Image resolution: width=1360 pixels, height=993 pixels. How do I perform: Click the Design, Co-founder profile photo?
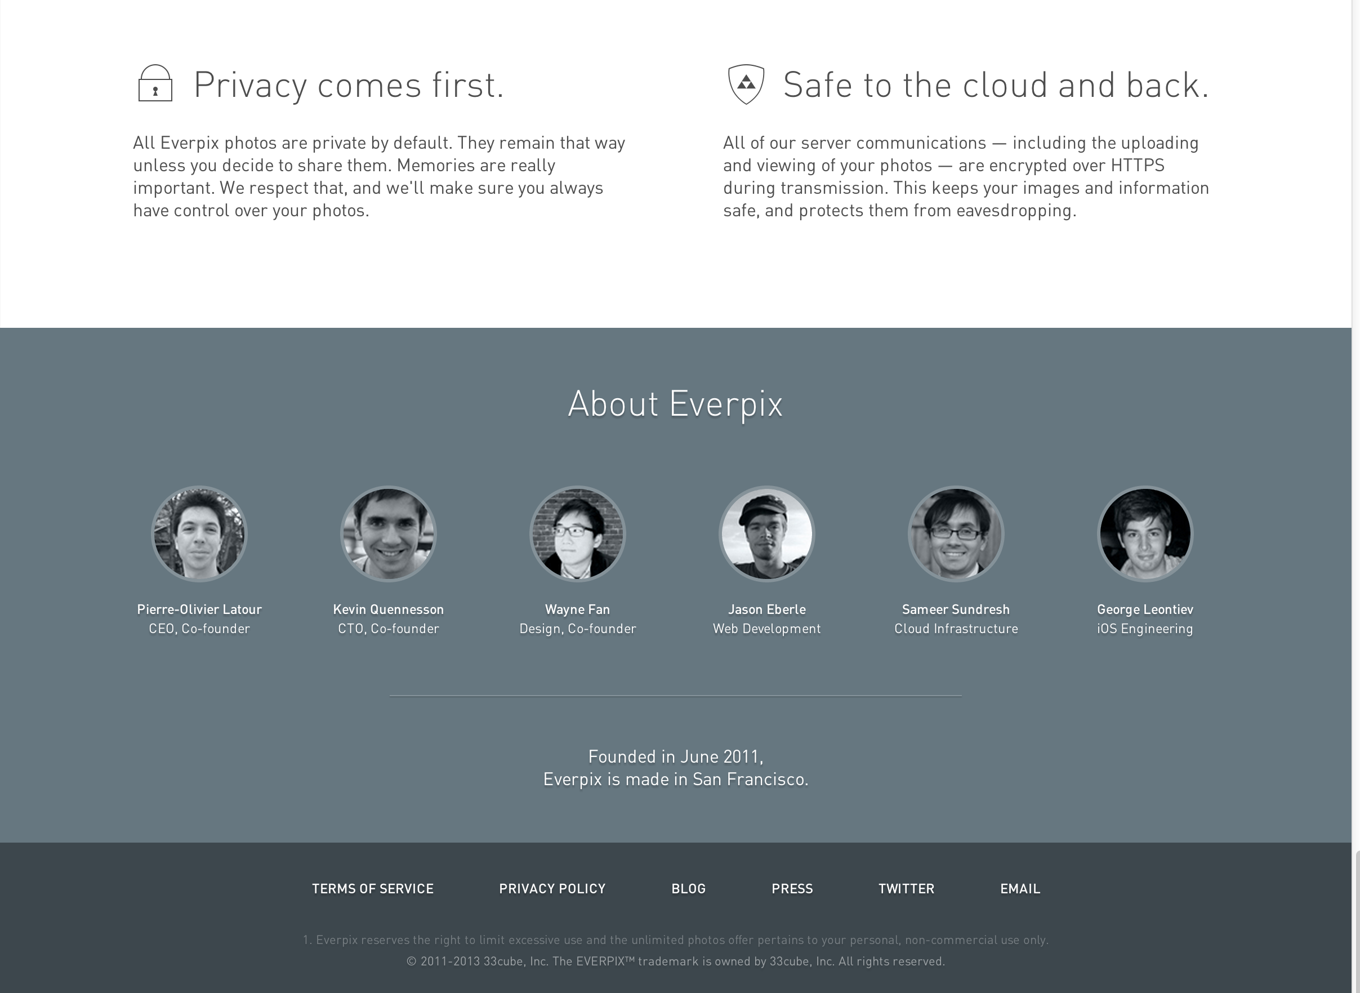tap(578, 534)
